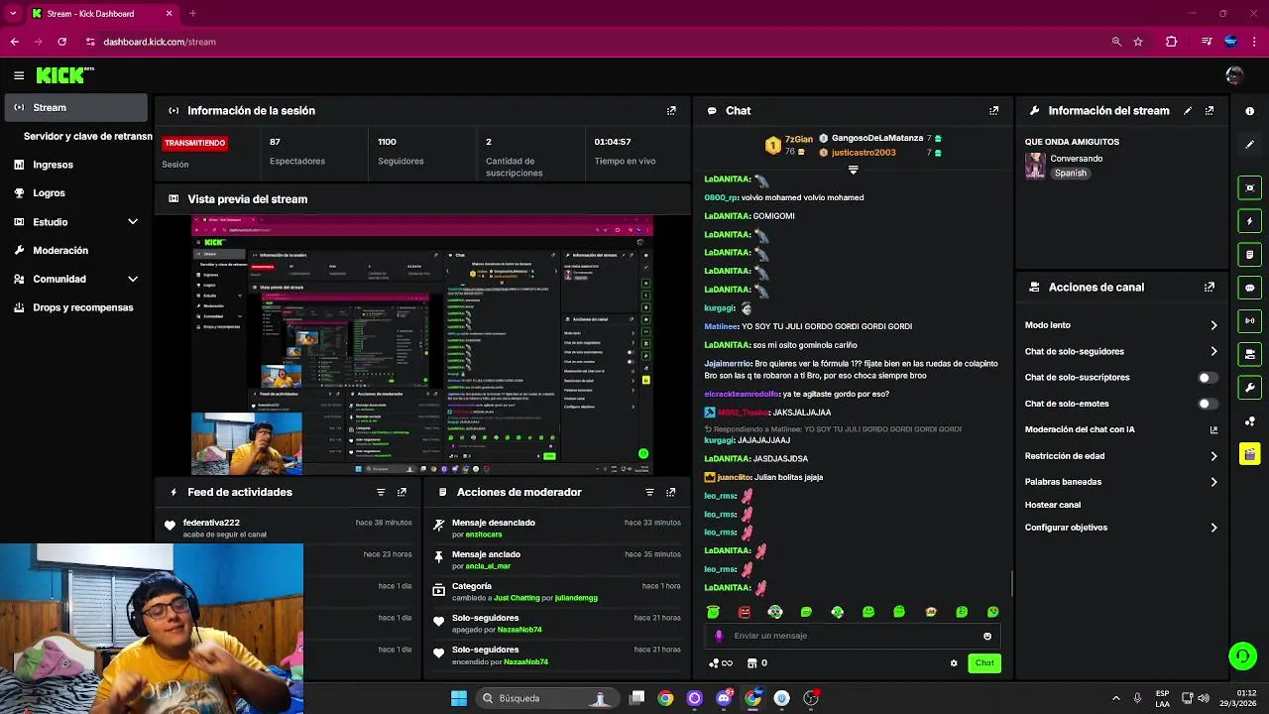This screenshot has width=1269, height=714.
Task: Click the chat messages scrollbar
Action: tap(1011, 584)
